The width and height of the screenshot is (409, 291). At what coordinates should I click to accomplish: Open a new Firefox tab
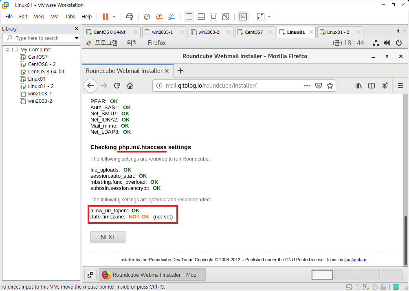(180, 71)
